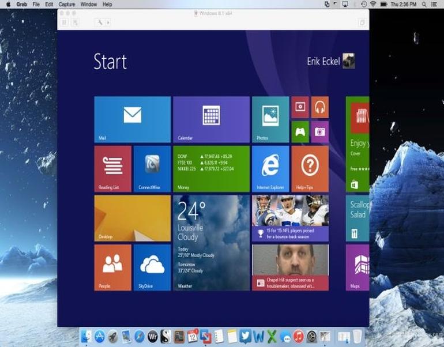Open the Wi-Fi status menu
The image size is (444, 347).
pyautogui.click(x=373, y=4)
